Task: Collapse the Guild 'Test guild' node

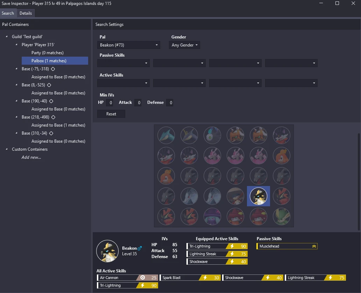Action: [x=7, y=36]
